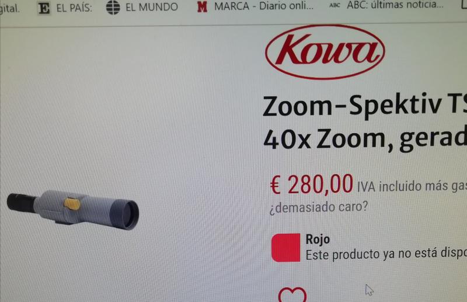Open the ¿demasiado caro? link
The height and width of the screenshot is (302, 467).
(x=319, y=207)
